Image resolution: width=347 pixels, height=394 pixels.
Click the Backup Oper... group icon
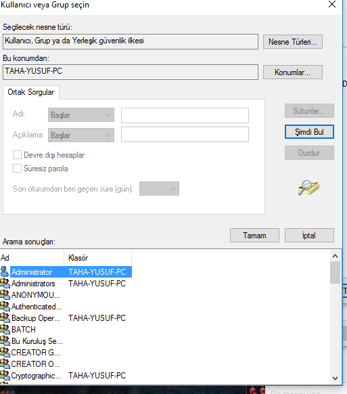pyautogui.click(x=5, y=318)
